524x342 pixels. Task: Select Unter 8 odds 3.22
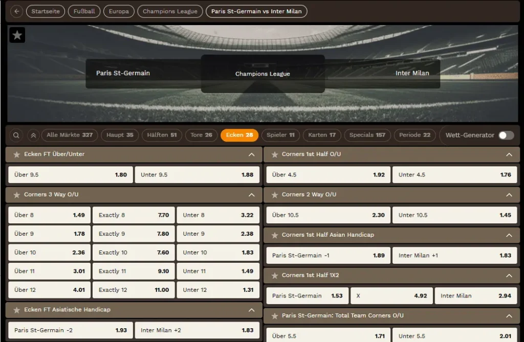pyautogui.click(x=218, y=215)
